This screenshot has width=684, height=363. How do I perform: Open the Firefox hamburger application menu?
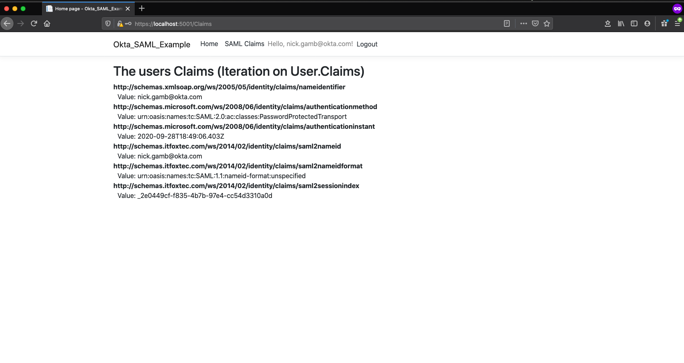coord(677,23)
